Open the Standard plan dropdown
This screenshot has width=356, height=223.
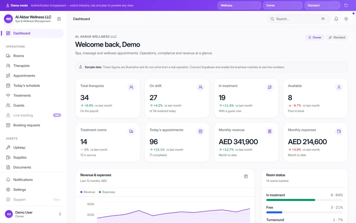(x=322, y=5)
